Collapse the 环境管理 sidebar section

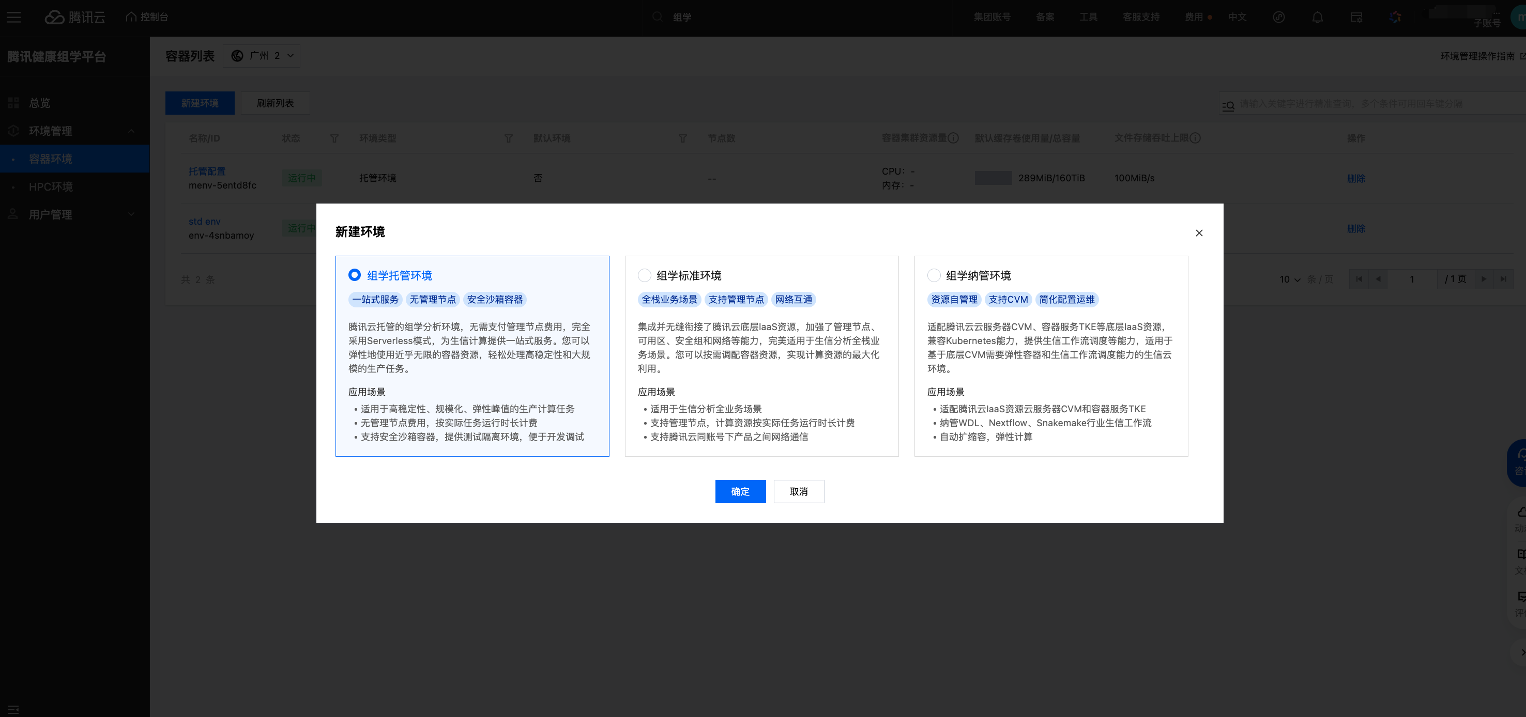click(x=131, y=131)
